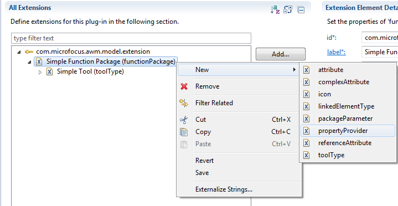The height and width of the screenshot is (206, 398).
Task: Sort extensions alphabetically icon
Action: pos(275,9)
